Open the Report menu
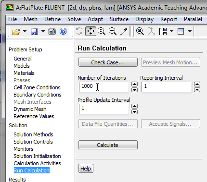Screen dimensions: 207x182 168,19
